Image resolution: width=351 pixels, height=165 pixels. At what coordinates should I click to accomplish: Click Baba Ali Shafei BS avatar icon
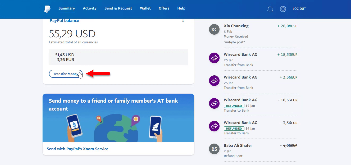pos(214,149)
